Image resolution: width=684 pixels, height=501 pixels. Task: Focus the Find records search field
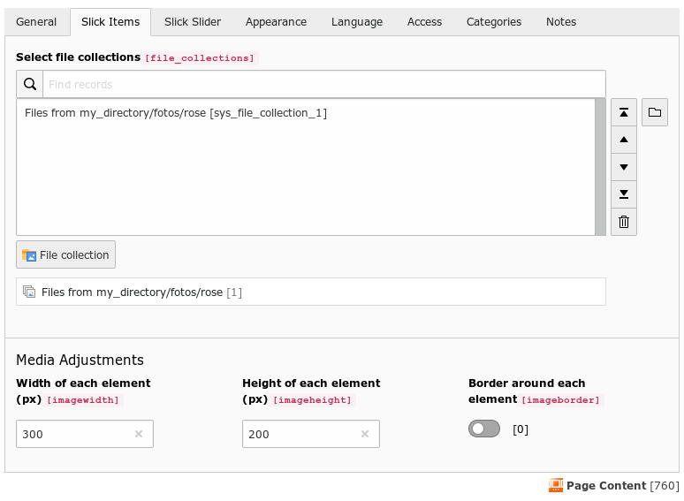323,84
